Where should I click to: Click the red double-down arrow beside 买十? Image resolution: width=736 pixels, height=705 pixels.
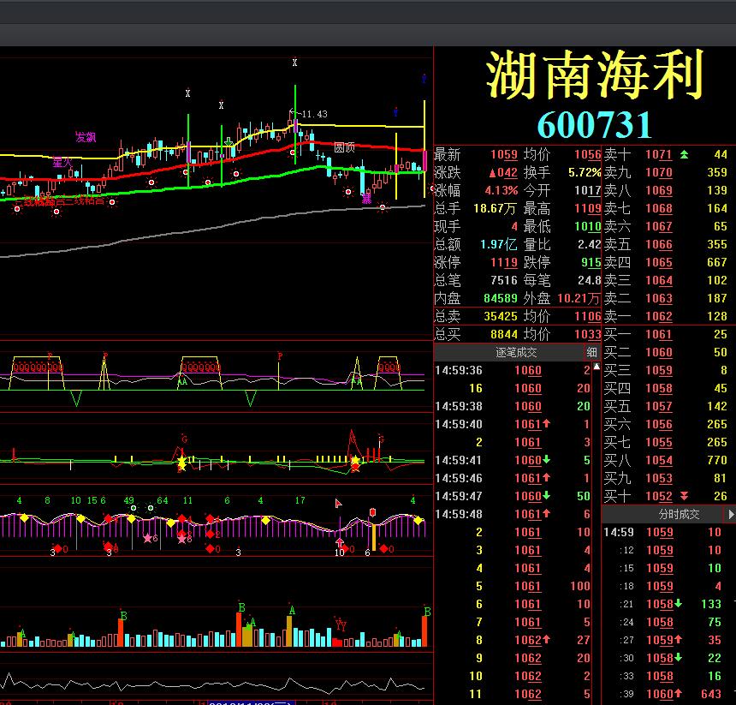tap(684, 495)
